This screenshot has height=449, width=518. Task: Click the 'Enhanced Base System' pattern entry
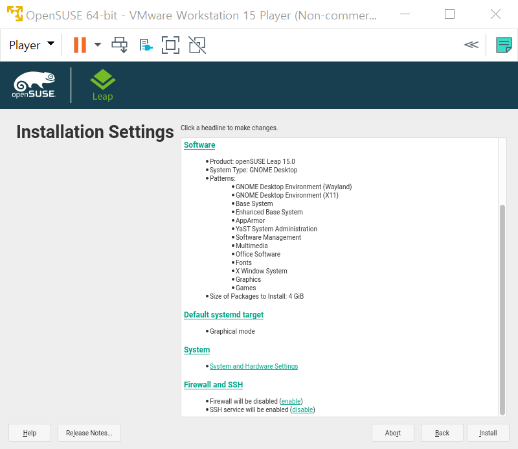[x=269, y=212]
